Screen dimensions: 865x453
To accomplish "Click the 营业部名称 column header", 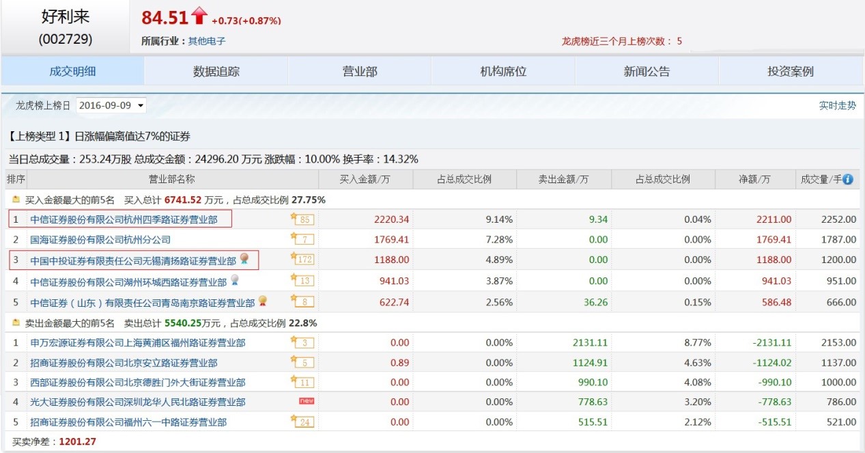I will [x=172, y=180].
